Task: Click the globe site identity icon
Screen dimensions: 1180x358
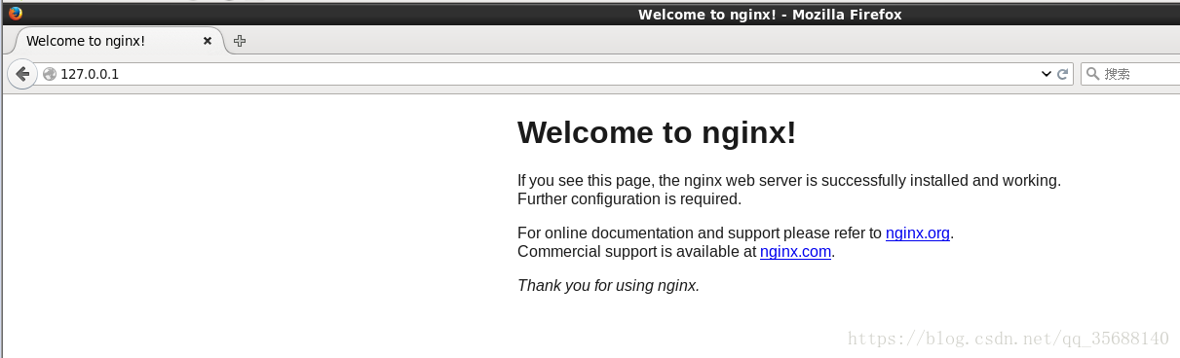Action: (50, 74)
